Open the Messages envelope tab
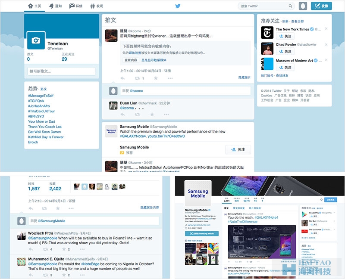 tap(76, 6)
